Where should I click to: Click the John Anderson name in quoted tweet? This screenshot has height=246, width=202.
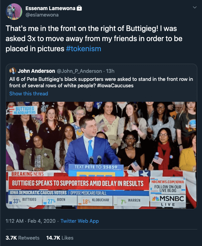(x=36, y=71)
